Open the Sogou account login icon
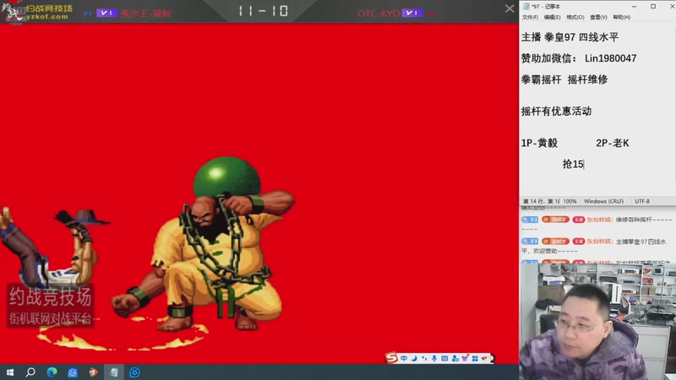Screen dimensions: 676x380 pyautogui.click(x=455, y=358)
